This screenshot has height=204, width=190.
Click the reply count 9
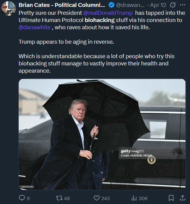click(28, 198)
